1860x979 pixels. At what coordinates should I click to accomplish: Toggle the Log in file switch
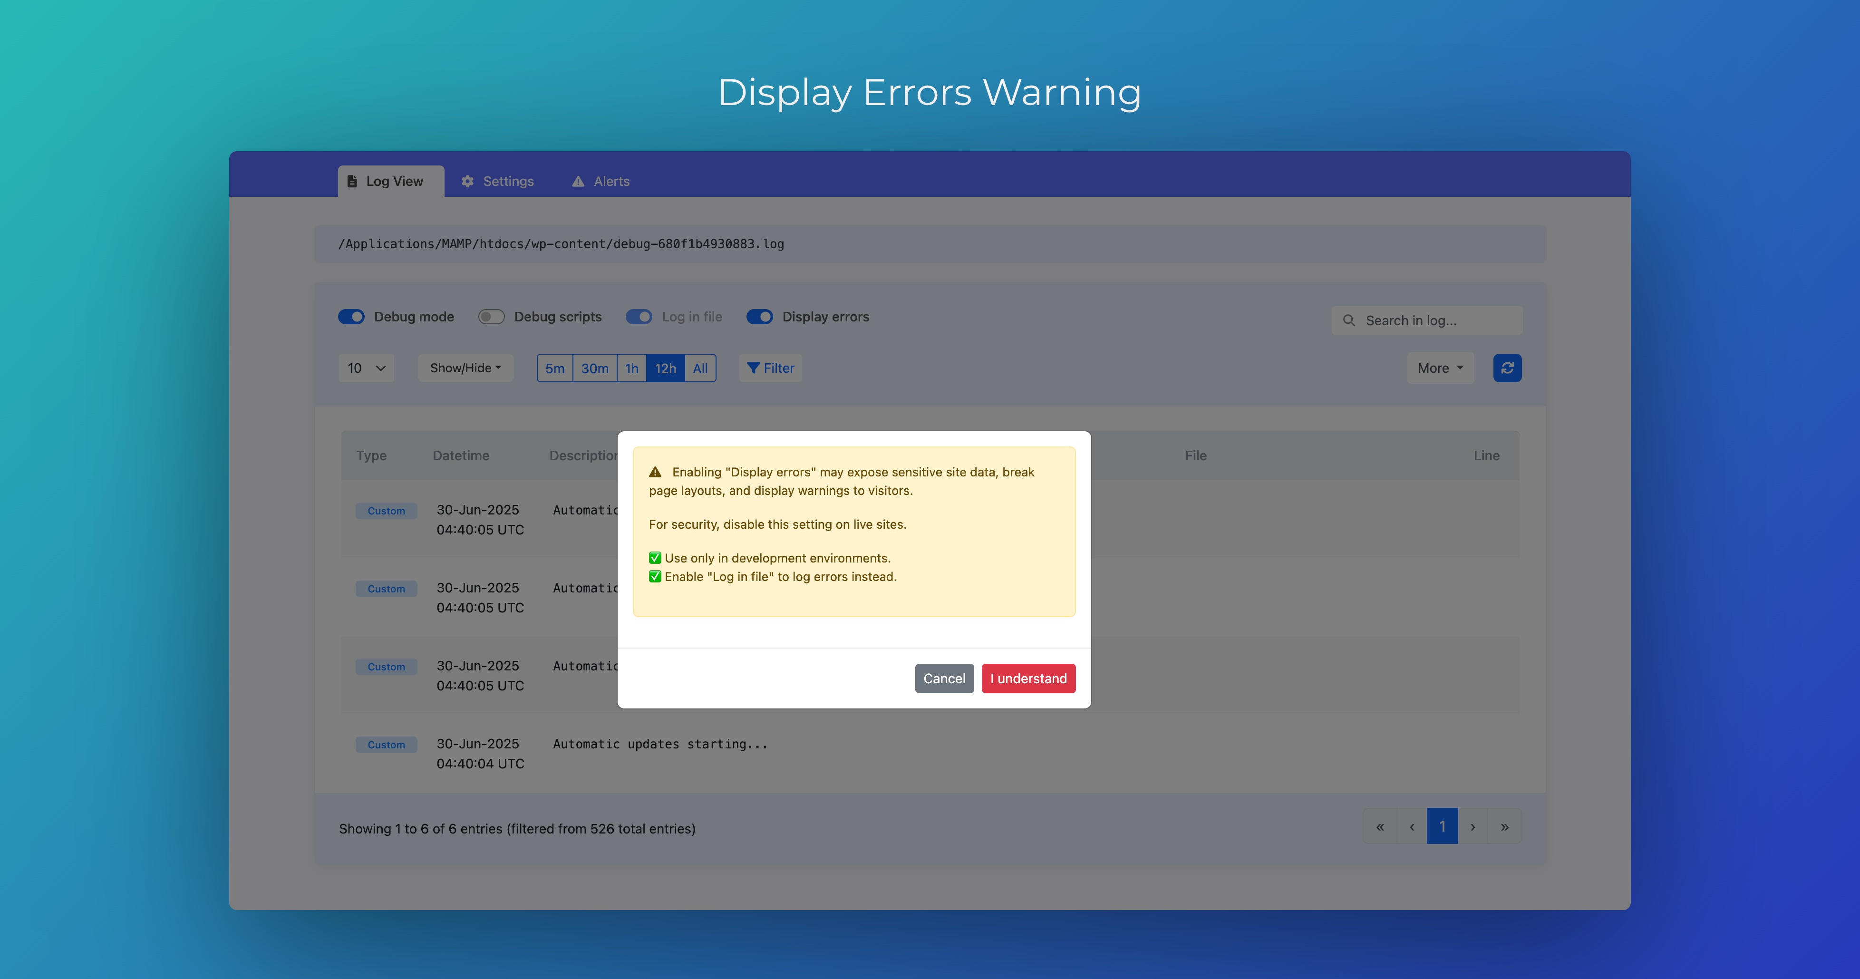639,317
